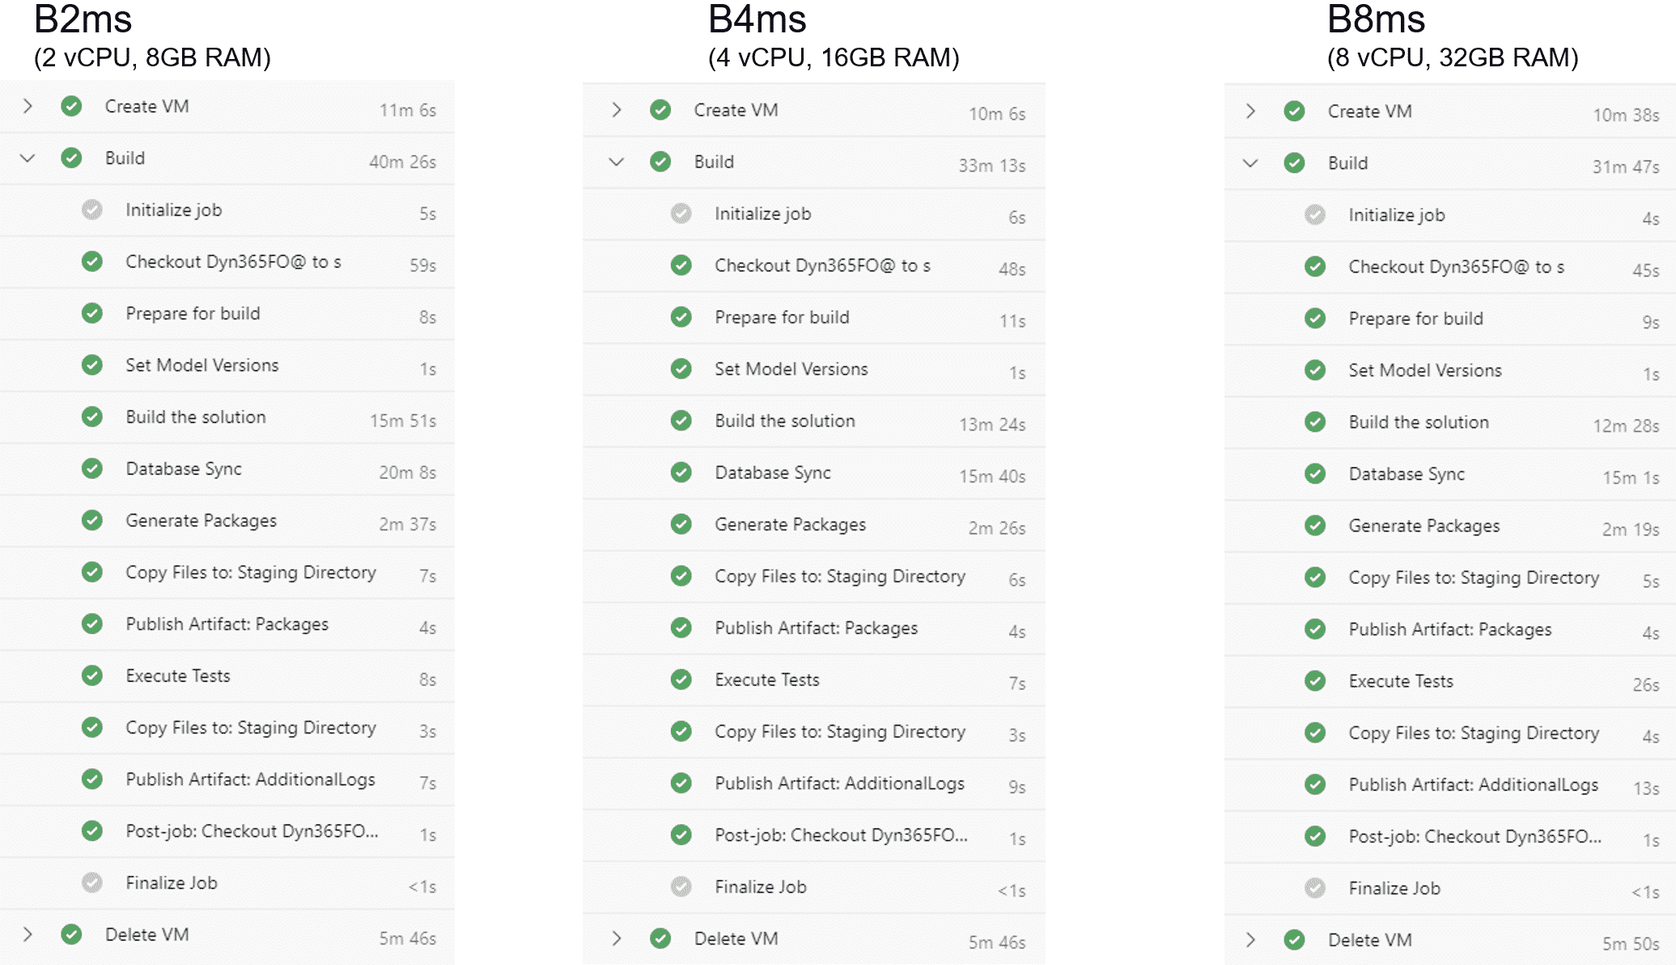
Task: Click the gray status icon beside B2ms Initialize job
Action: [x=92, y=210]
